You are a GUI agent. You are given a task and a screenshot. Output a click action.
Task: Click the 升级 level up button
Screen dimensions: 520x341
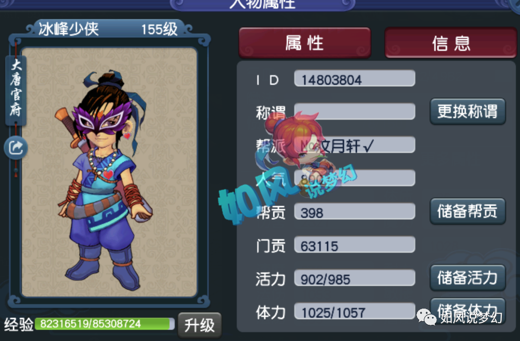coord(199,325)
